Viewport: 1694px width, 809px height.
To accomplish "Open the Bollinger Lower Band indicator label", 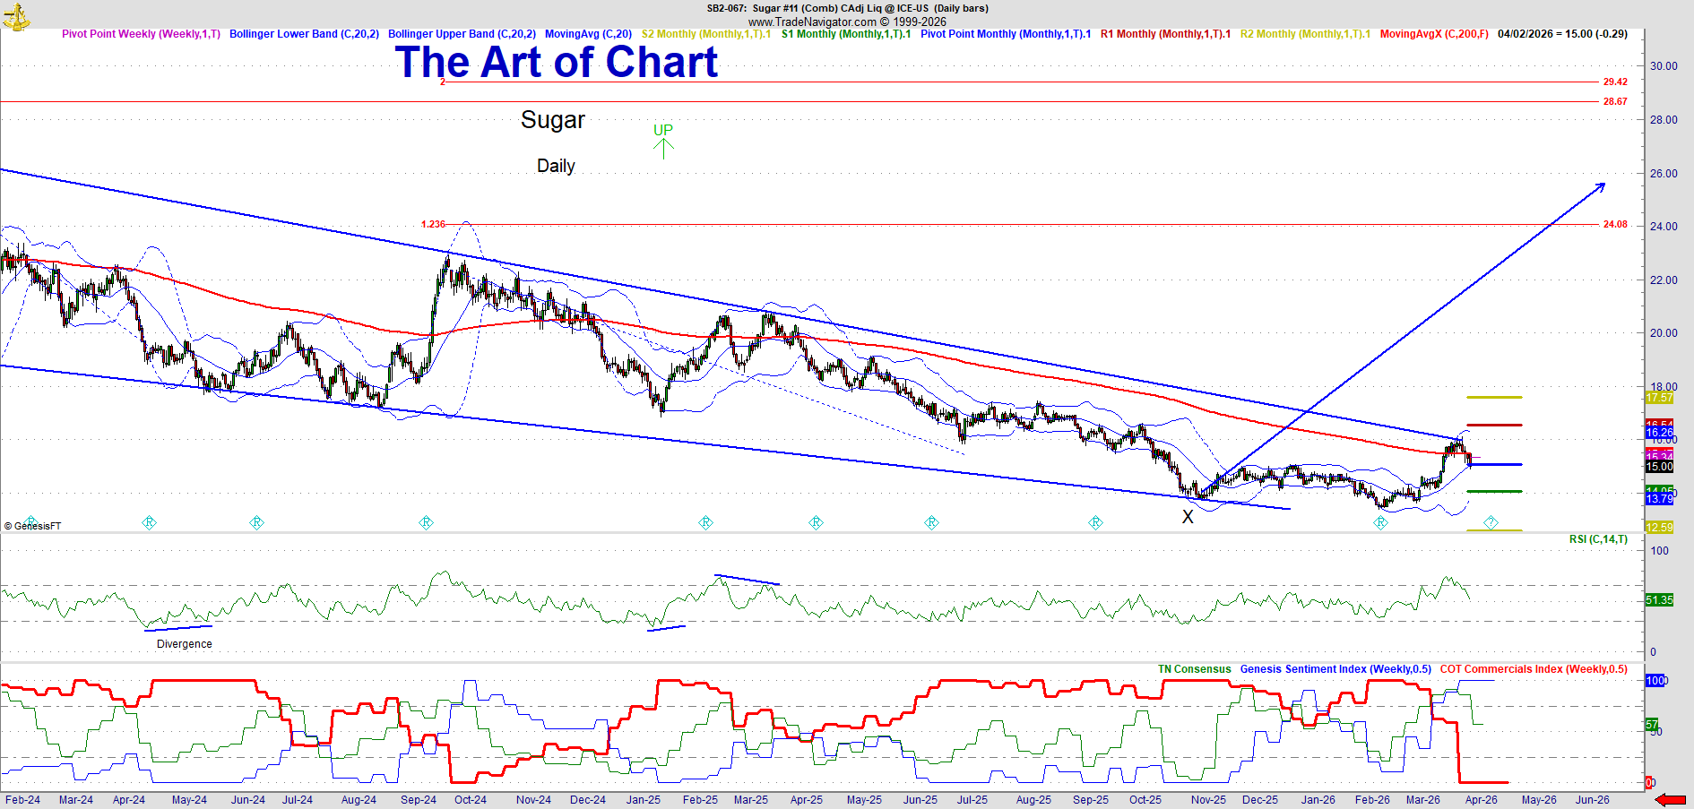I will tap(304, 34).
